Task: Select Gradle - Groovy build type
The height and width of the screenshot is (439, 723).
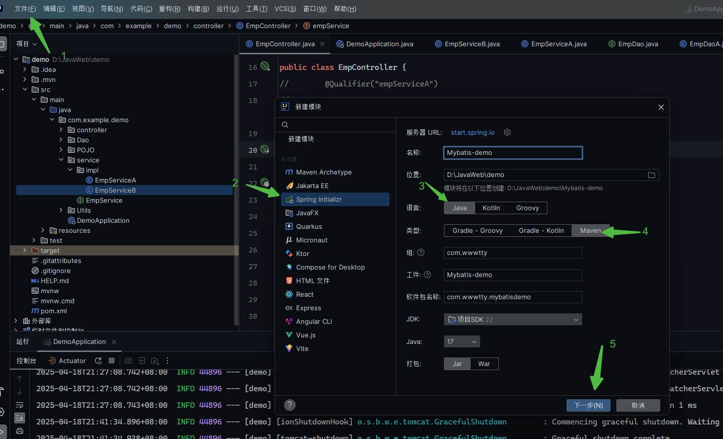Action: pyautogui.click(x=478, y=230)
